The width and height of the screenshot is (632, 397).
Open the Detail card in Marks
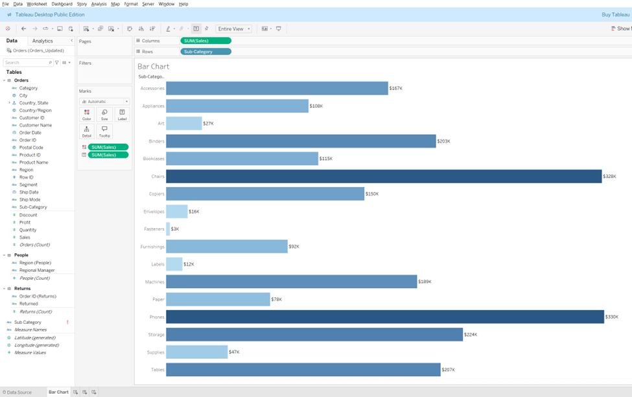pyautogui.click(x=87, y=131)
